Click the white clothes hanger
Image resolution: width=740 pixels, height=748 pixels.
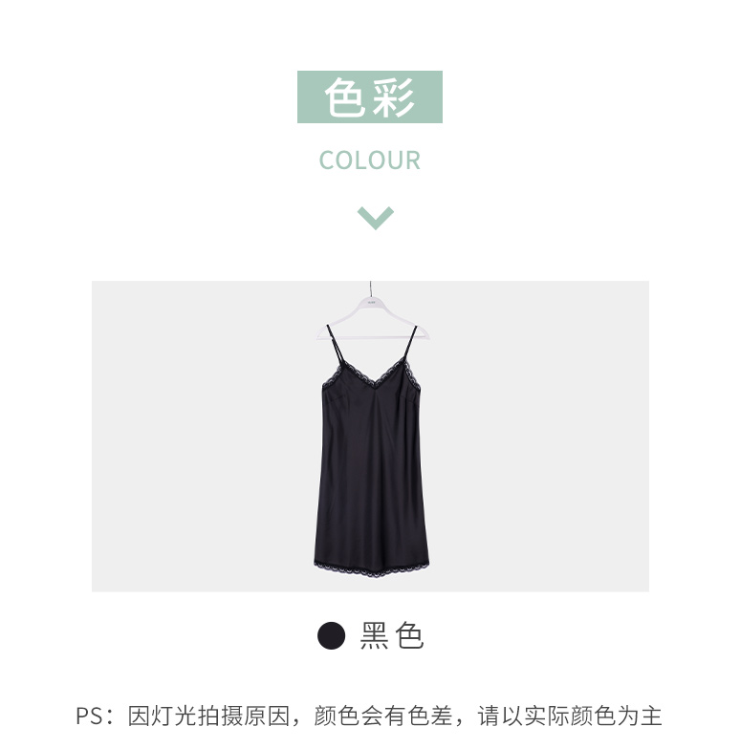click(371, 318)
